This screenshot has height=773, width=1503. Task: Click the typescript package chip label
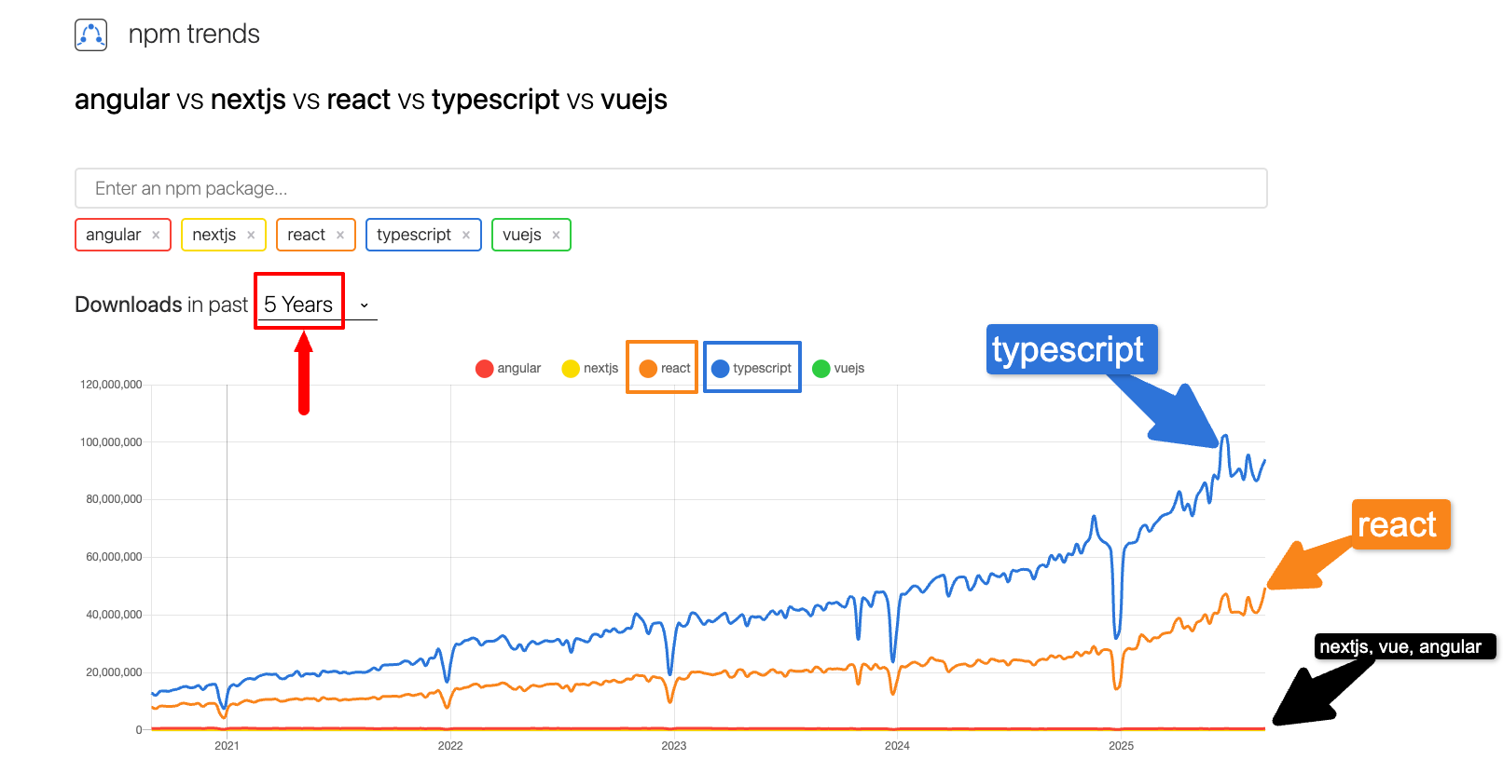[x=413, y=235]
